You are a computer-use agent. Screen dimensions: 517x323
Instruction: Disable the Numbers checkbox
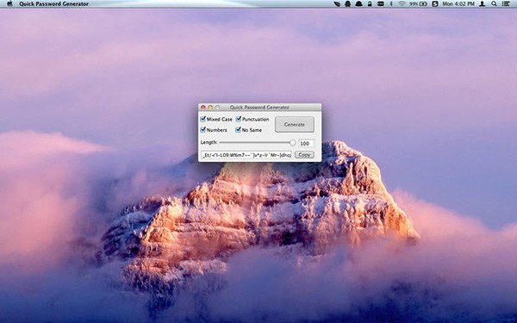pos(203,129)
